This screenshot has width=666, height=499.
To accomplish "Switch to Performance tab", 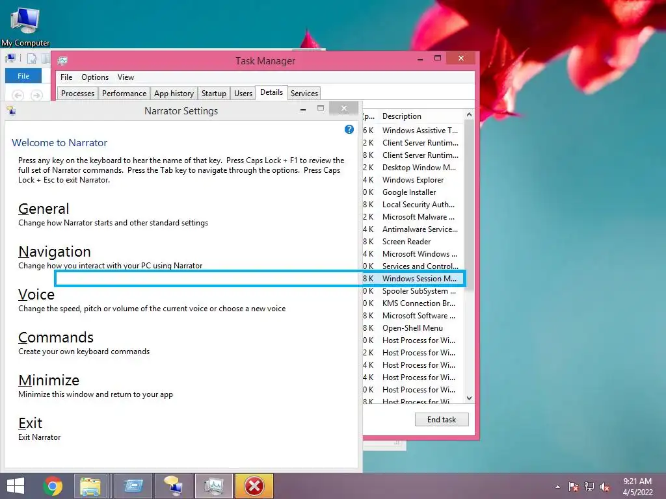I will coord(124,94).
